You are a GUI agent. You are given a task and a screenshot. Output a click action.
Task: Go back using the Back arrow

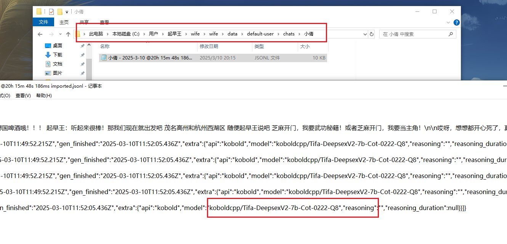[x=40, y=34]
